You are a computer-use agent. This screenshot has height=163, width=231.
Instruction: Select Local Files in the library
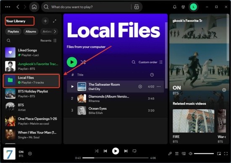point(31,80)
